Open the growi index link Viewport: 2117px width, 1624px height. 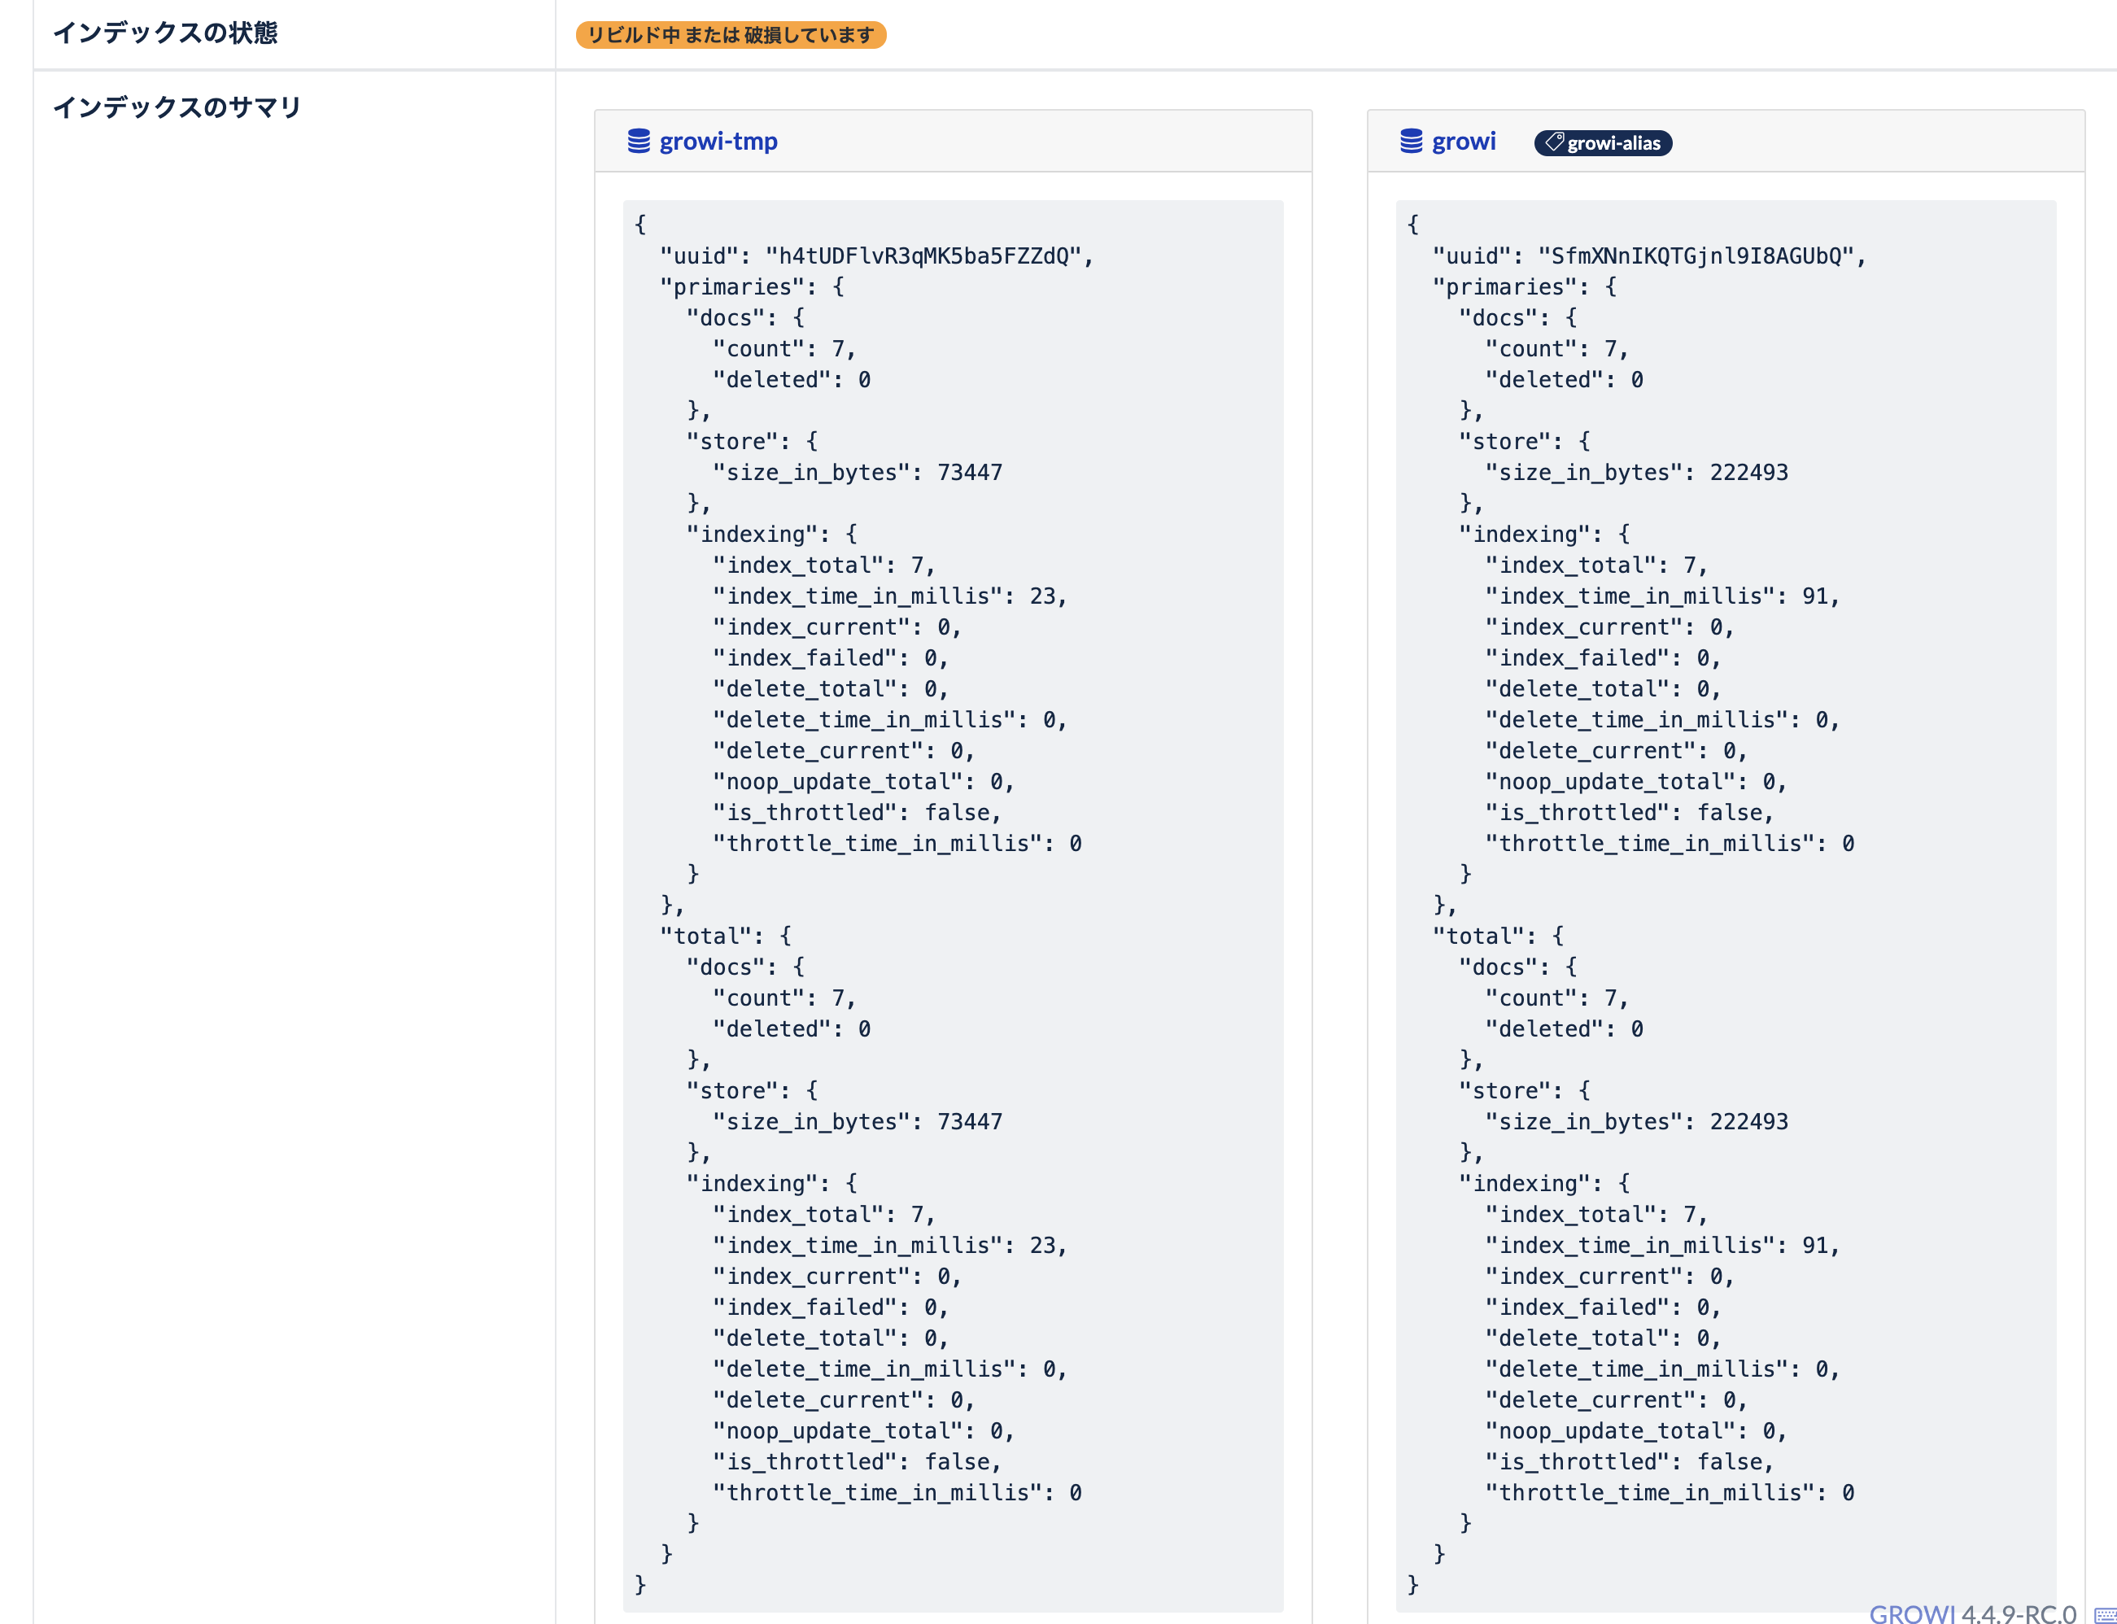coord(1464,141)
